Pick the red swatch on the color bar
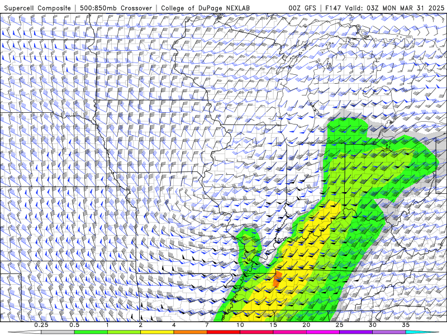Viewport: 447px width, 335px height. tap(223, 332)
